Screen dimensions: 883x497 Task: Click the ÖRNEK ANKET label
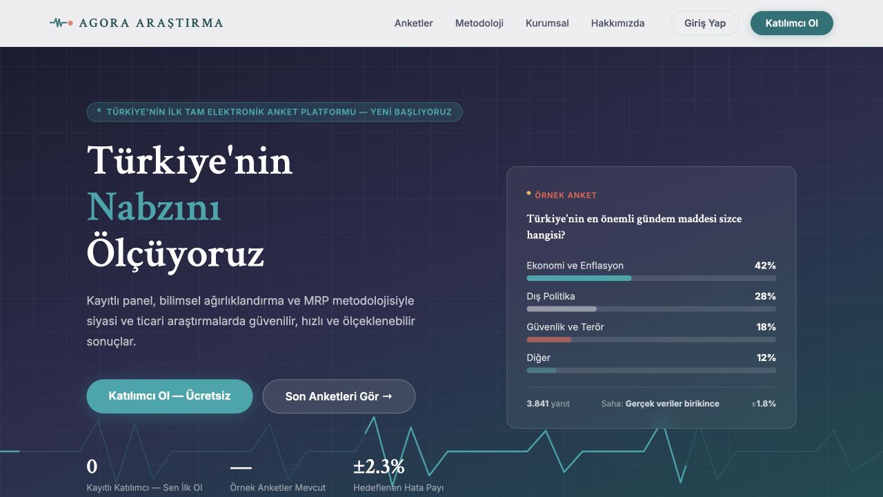566,195
